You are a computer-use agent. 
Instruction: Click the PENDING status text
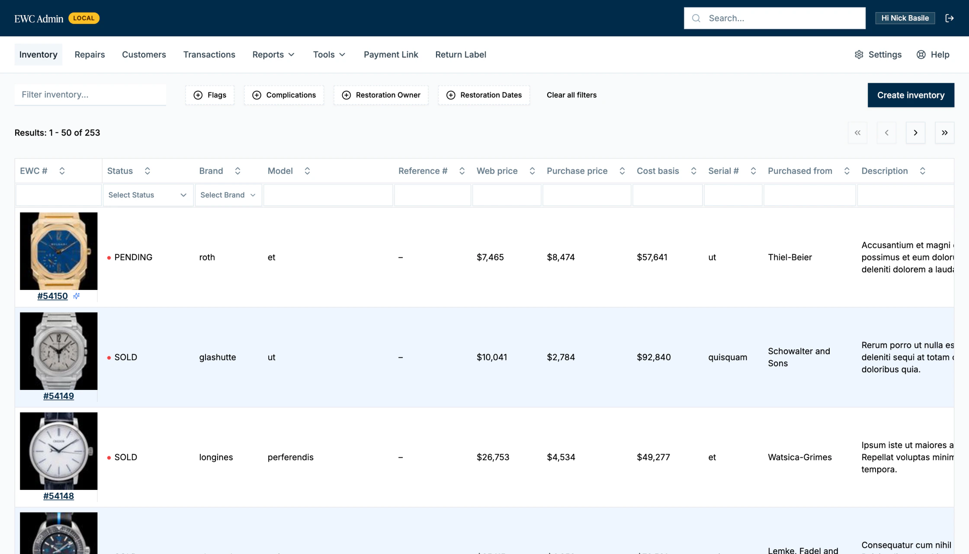pyautogui.click(x=133, y=258)
